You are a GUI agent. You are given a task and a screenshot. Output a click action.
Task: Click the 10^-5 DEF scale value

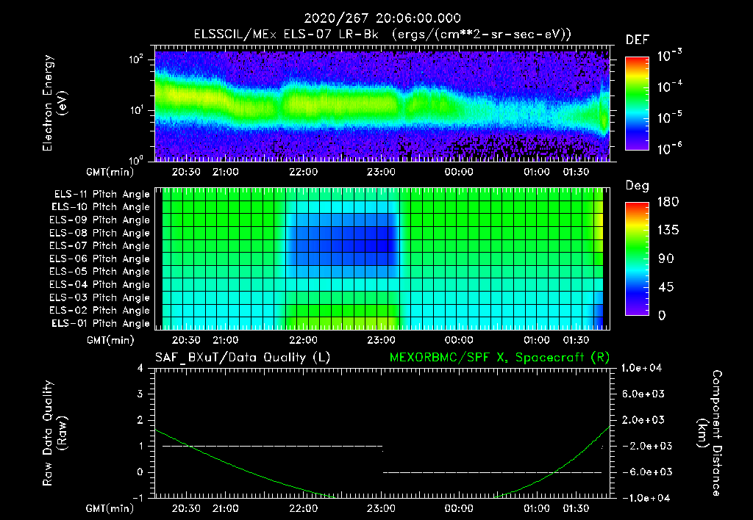tap(669, 118)
